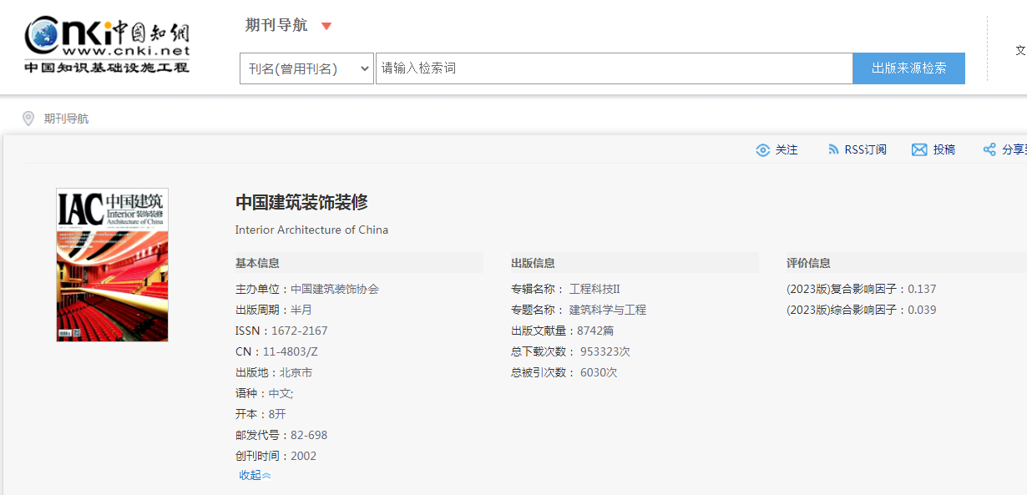Viewport: 1027px width, 495px height.
Task: Collapse details with the 收起 link
Action: [255, 475]
